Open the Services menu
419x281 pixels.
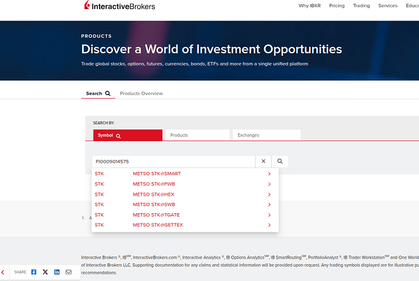click(388, 5)
